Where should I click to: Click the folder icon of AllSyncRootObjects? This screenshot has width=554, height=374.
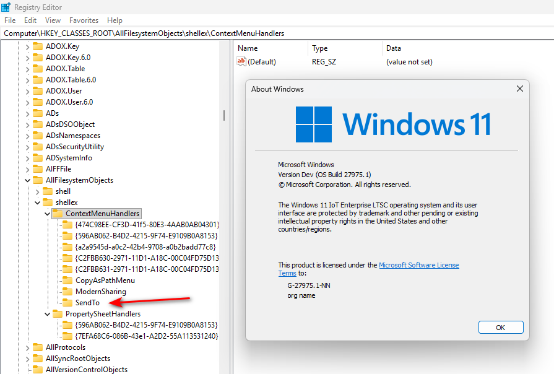click(x=38, y=359)
